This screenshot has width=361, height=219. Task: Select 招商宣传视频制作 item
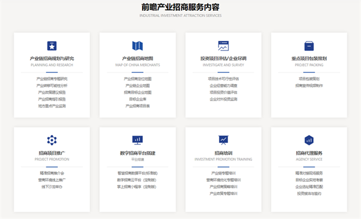[x=309, y=86]
